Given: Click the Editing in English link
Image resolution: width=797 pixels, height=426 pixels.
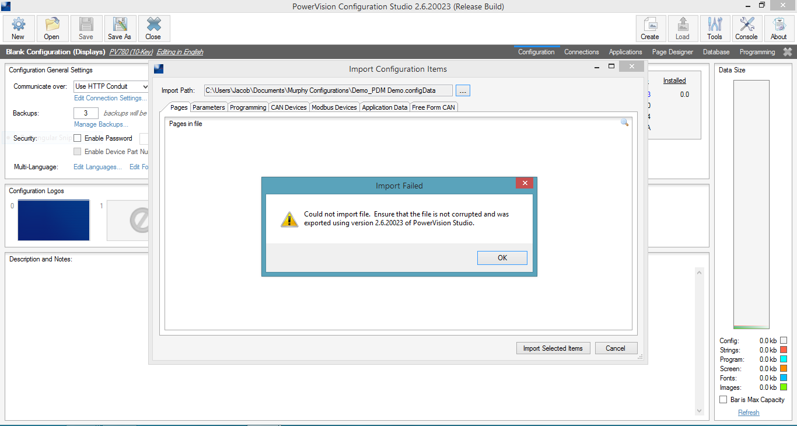Looking at the screenshot, I should [180, 52].
